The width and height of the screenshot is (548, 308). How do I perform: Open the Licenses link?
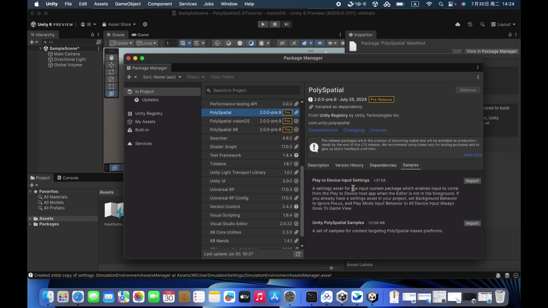(x=378, y=130)
